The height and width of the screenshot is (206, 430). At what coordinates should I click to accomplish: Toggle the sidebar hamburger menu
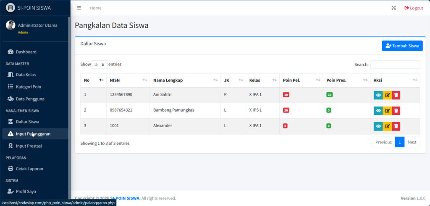[x=79, y=8]
